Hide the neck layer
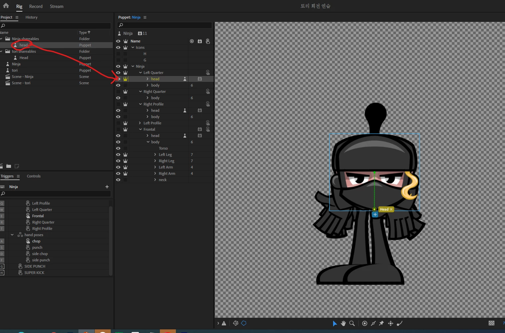Screen dimensions: 505x333 [x=118, y=180]
